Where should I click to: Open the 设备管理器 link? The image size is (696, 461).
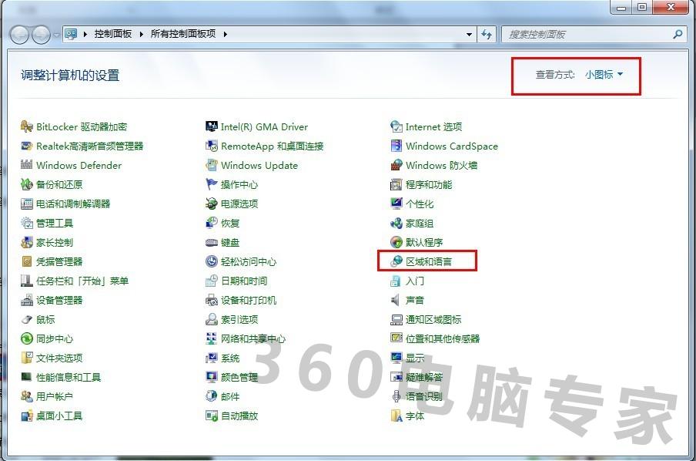pos(59,300)
